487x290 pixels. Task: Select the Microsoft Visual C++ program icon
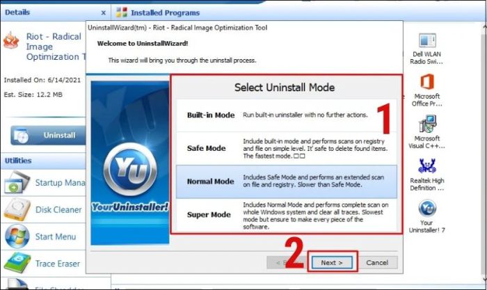coord(427,124)
